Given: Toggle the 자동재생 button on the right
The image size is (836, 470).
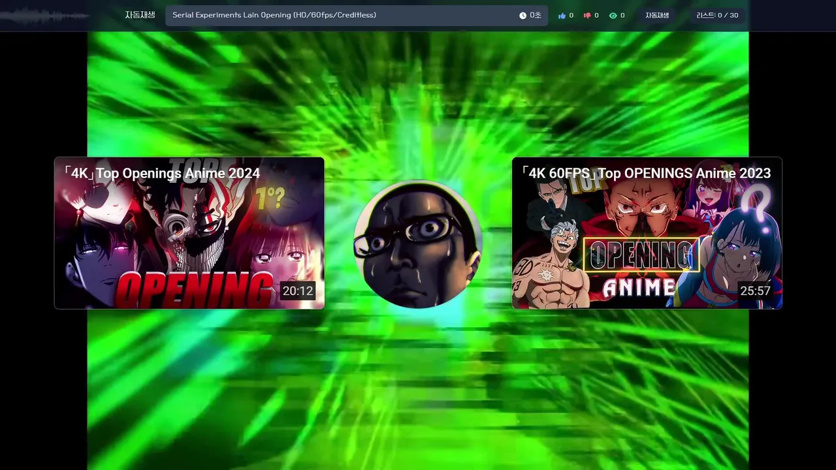Looking at the screenshot, I should pyautogui.click(x=657, y=16).
